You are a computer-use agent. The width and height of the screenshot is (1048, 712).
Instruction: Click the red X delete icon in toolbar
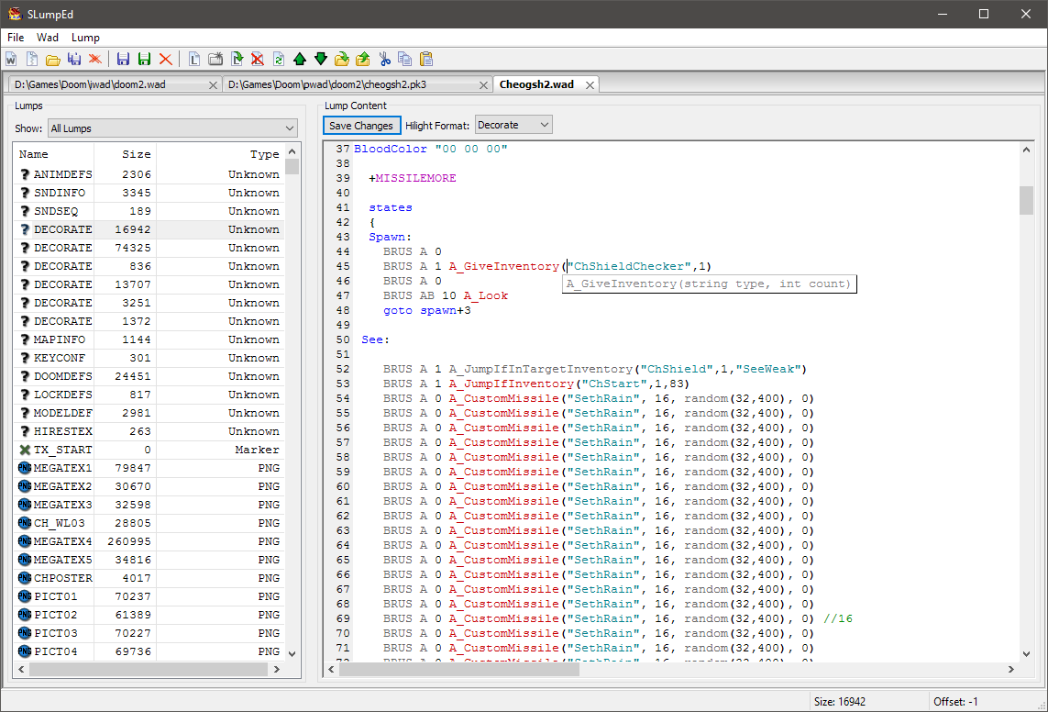[x=166, y=59]
